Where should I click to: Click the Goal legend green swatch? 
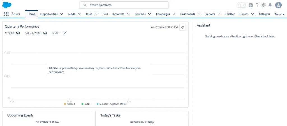pyautogui.click(x=83, y=104)
